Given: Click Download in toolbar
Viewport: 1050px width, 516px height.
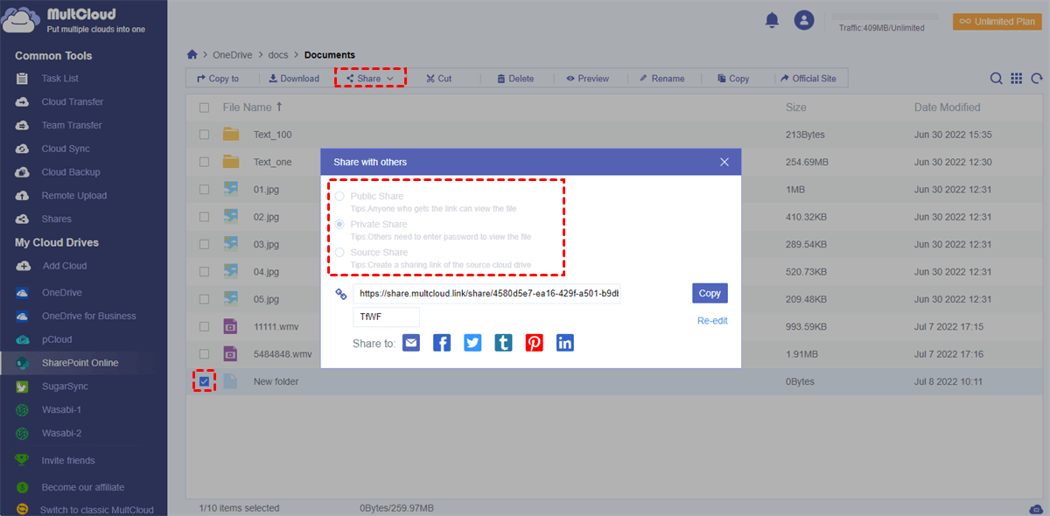Looking at the screenshot, I should (294, 79).
